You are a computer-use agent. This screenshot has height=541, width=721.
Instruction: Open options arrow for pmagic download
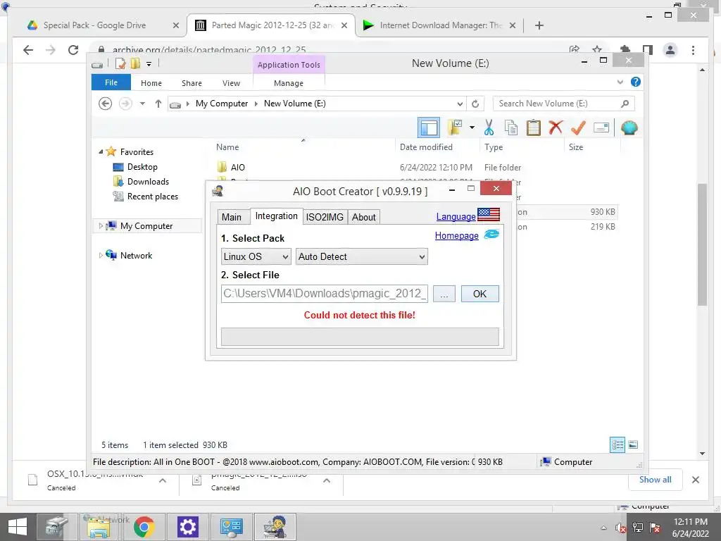pos(327,480)
